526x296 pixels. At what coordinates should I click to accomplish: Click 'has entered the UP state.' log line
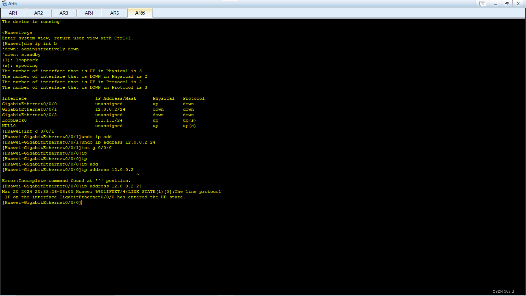95,197
